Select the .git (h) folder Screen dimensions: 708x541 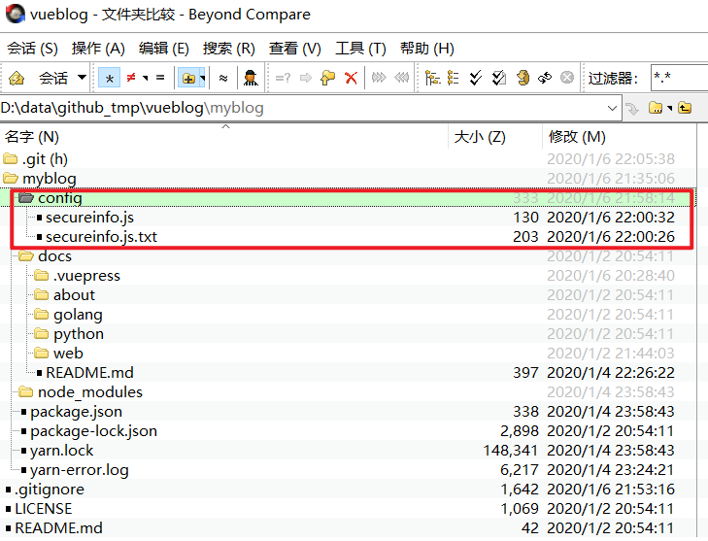[45, 159]
